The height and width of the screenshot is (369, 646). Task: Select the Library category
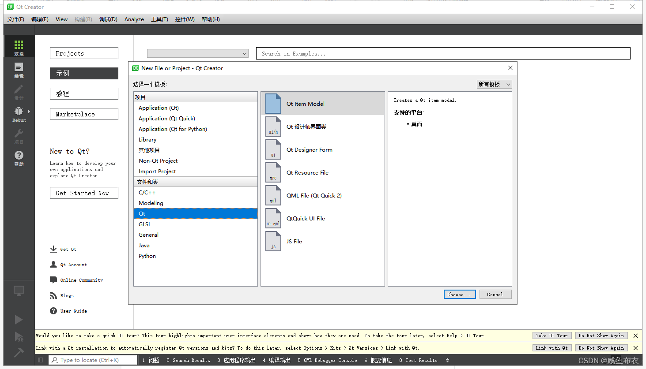click(x=195, y=139)
